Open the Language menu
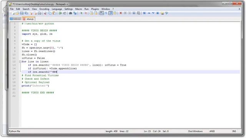This screenshot has width=246, height=138. (x=57, y=9)
